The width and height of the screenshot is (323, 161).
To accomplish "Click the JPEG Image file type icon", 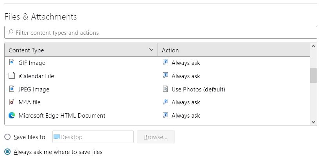I will coord(12,89).
